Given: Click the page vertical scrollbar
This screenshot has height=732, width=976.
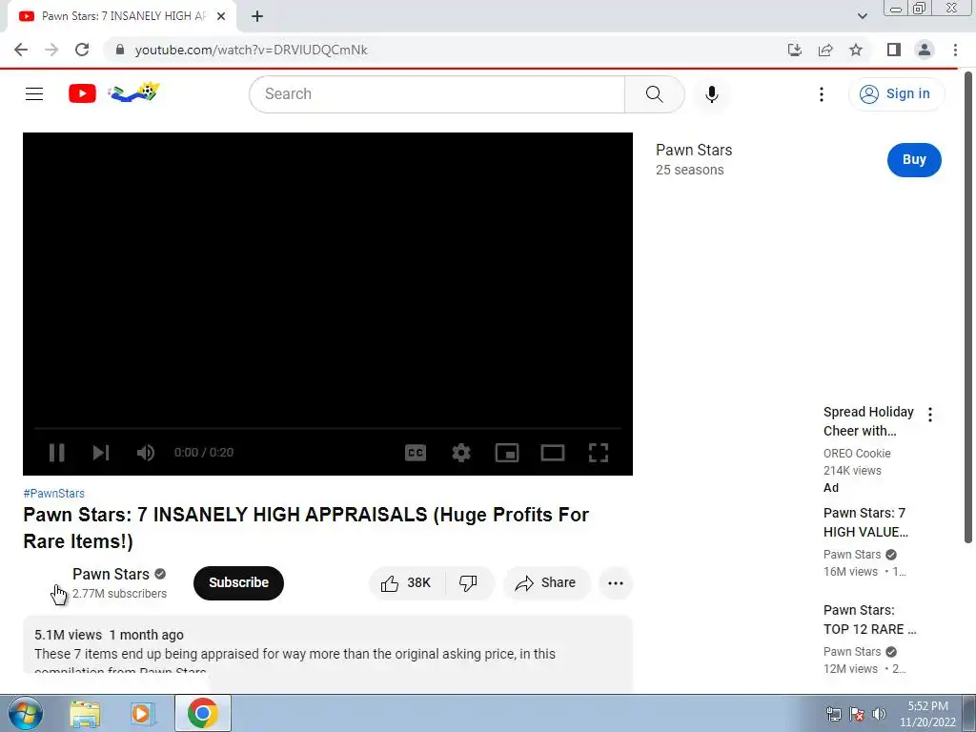Looking at the screenshot, I should tap(969, 308).
